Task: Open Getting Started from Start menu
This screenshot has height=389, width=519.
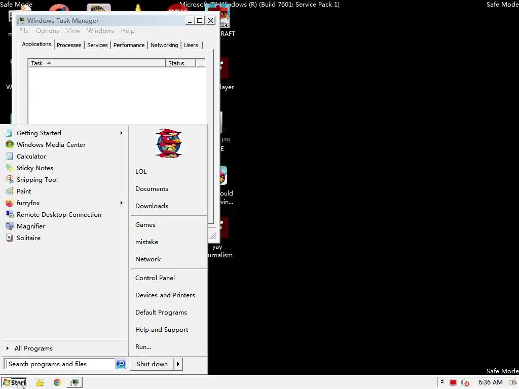Action: pyautogui.click(x=64, y=133)
